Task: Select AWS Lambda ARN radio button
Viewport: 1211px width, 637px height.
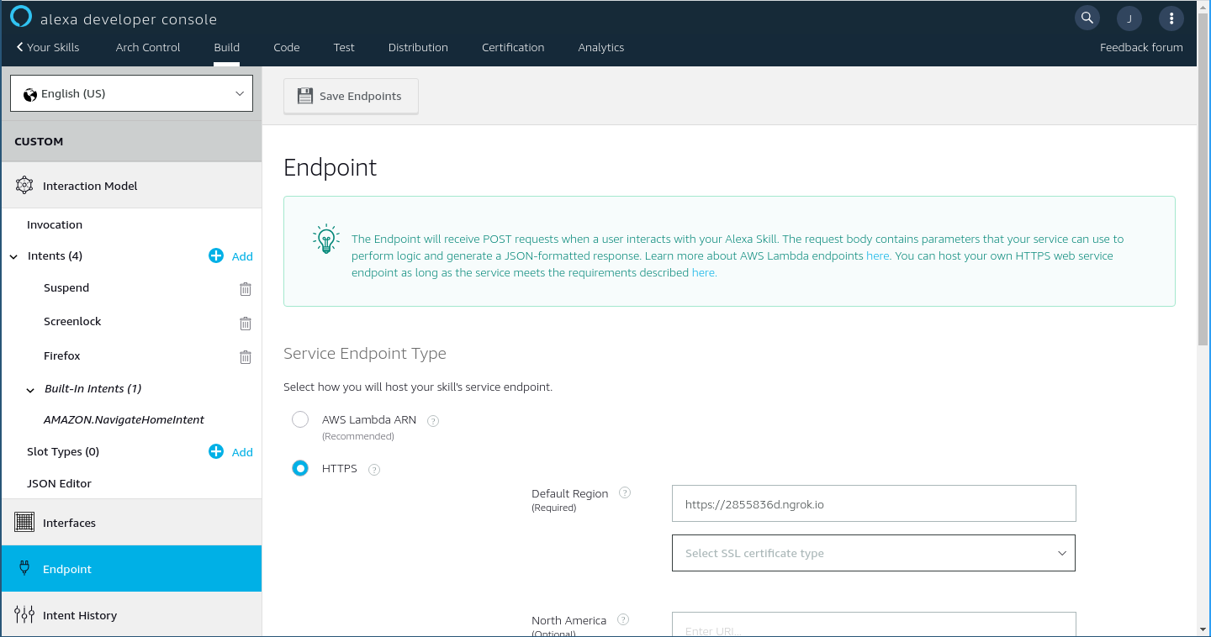Action: [x=300, y=419]
